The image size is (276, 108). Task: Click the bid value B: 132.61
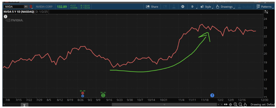pyautogui.click(x=85, y=6)
